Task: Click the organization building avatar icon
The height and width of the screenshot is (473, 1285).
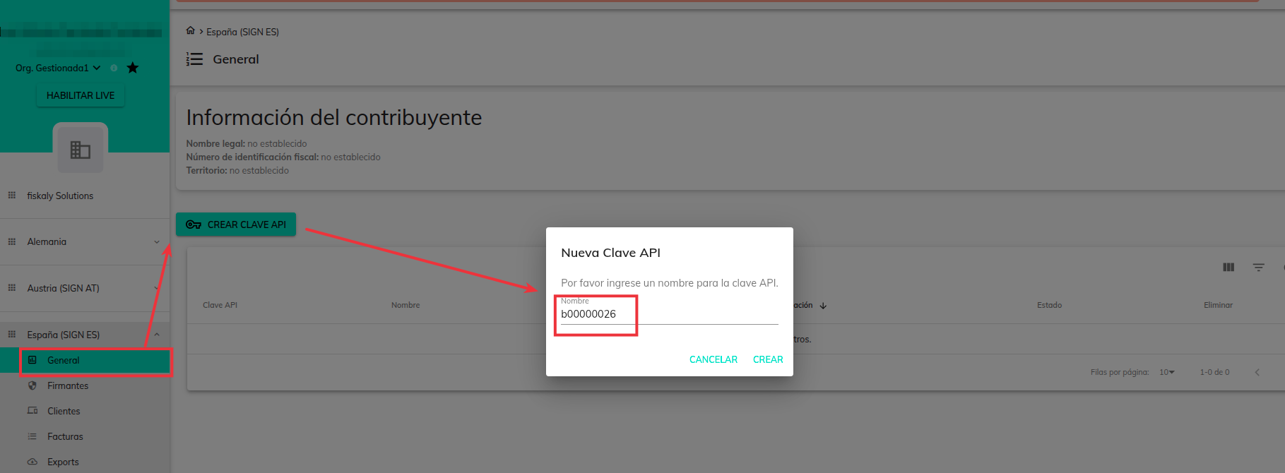Action: point(81,149)
